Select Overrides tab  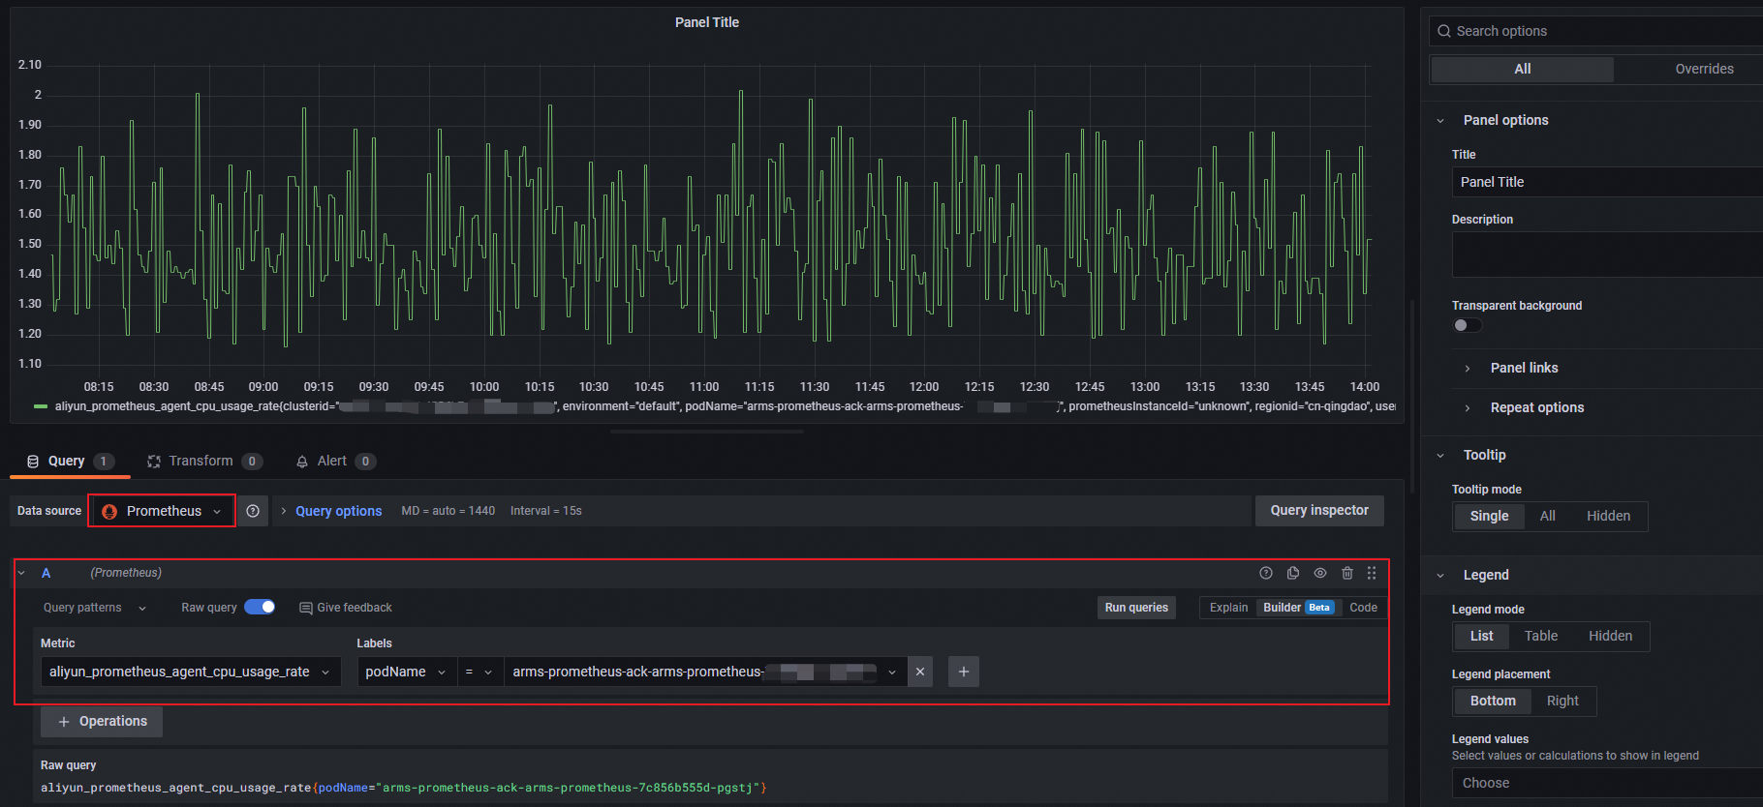tap(1704, 69)
